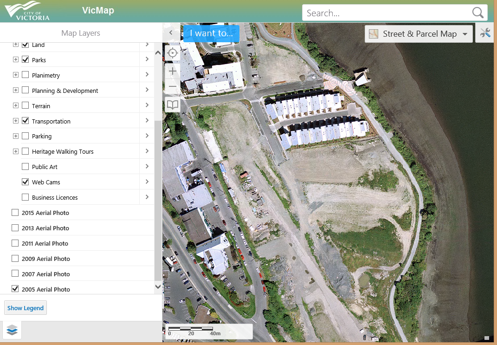Click the Business Licences label
Viewport: 497px width, 345px height.
tap(55, 197)
